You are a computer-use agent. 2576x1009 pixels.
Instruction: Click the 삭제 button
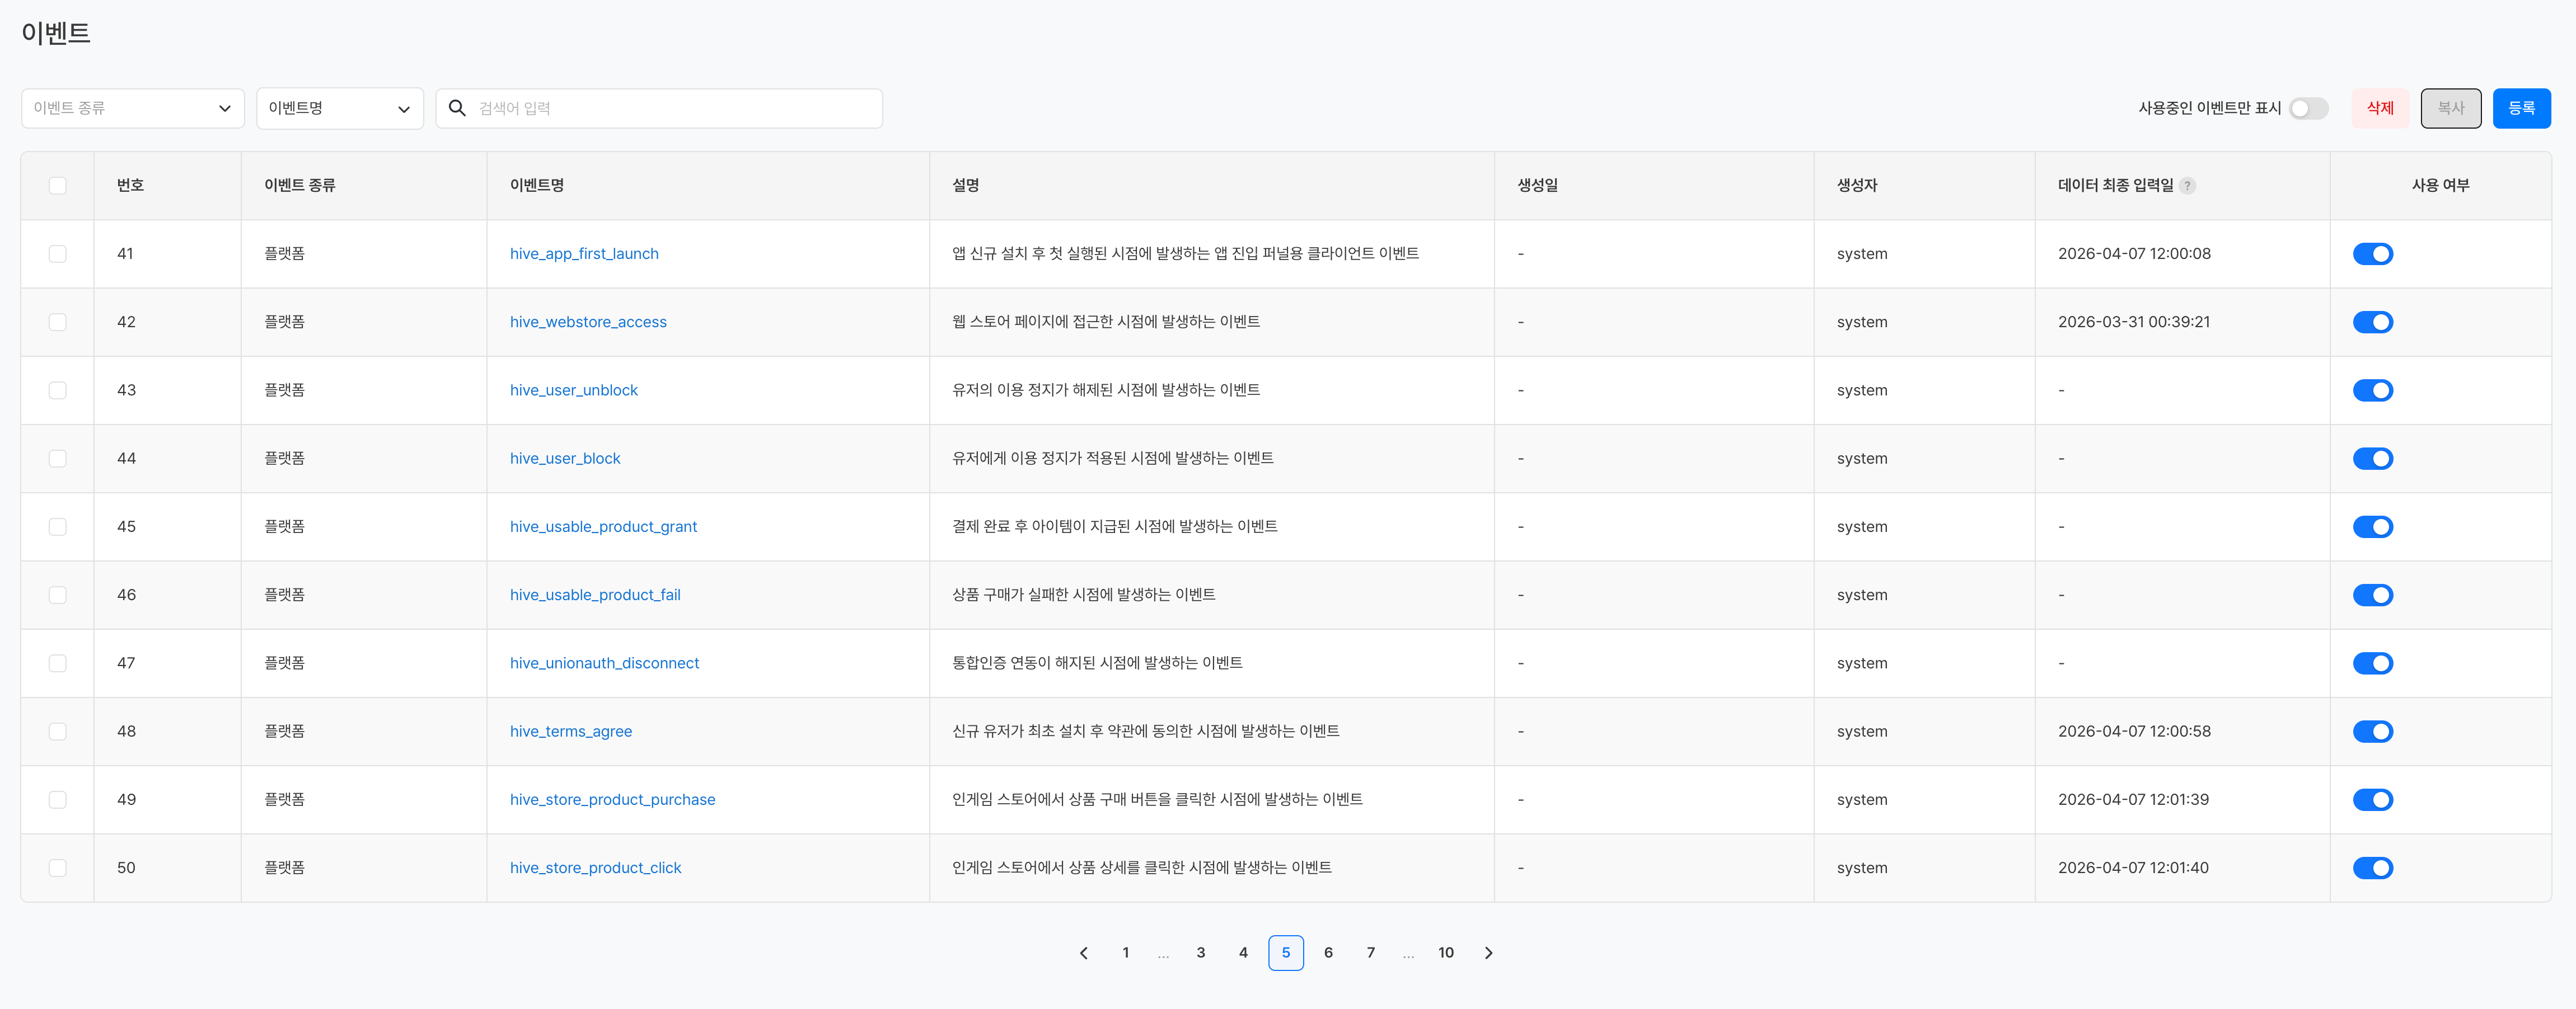[2380, 108]
